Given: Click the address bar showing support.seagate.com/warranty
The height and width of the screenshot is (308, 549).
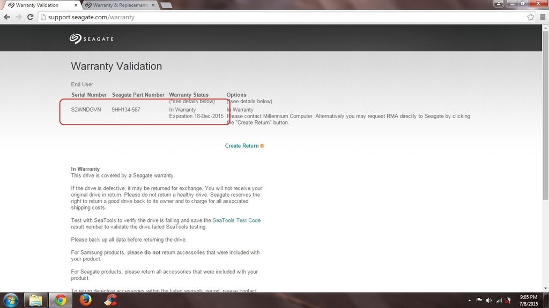Looking at the screenshot, I should (283, 17).
